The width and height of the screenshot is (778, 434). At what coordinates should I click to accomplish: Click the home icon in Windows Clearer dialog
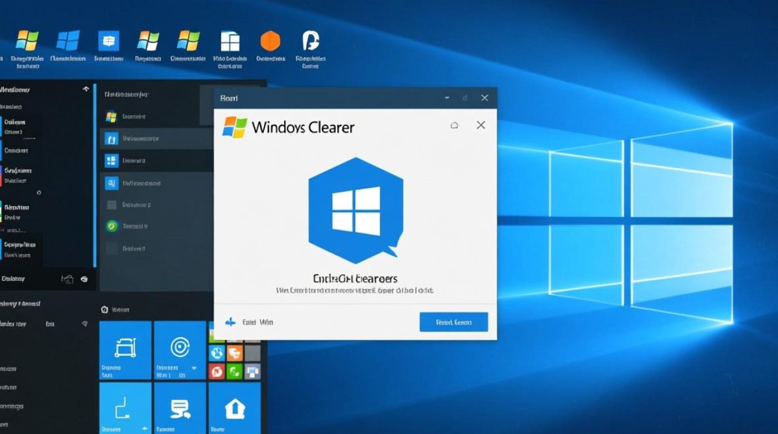455,125
